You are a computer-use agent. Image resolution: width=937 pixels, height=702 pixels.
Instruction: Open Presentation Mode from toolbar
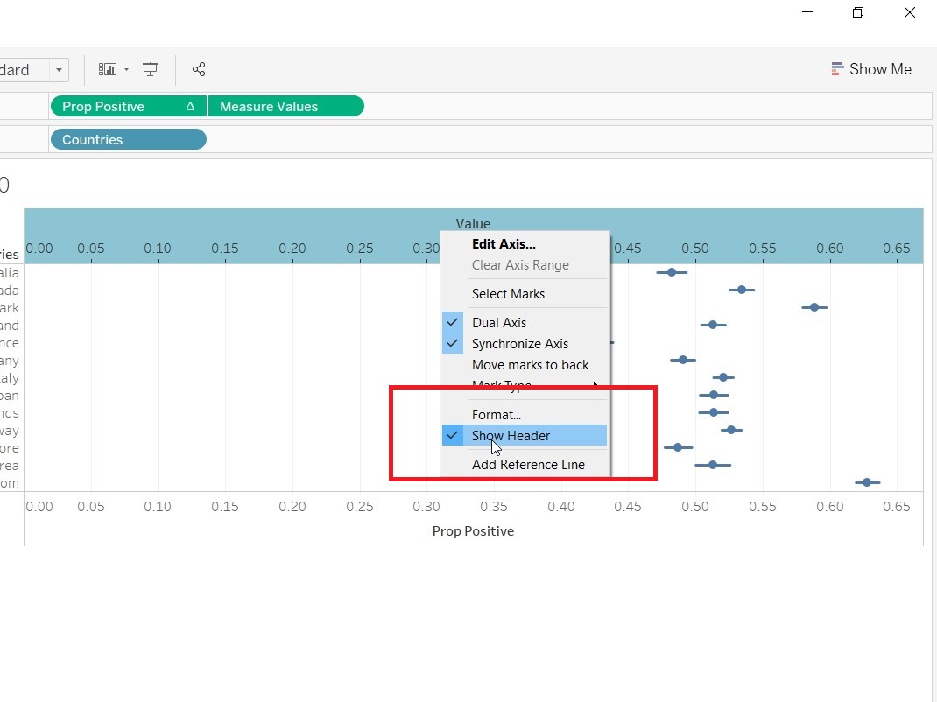(151, 69)
